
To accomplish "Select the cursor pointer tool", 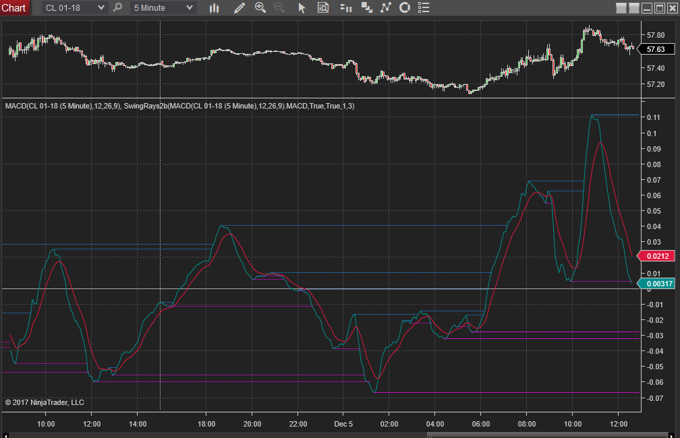I will 302,8.
